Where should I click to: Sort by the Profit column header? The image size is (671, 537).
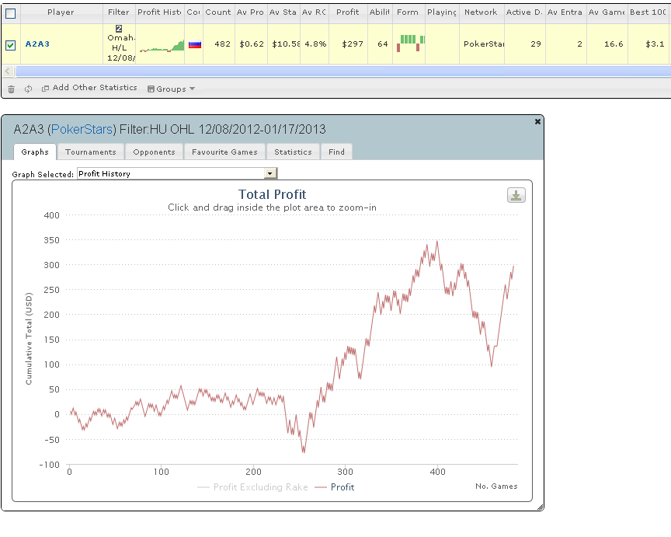pos(347,12)
